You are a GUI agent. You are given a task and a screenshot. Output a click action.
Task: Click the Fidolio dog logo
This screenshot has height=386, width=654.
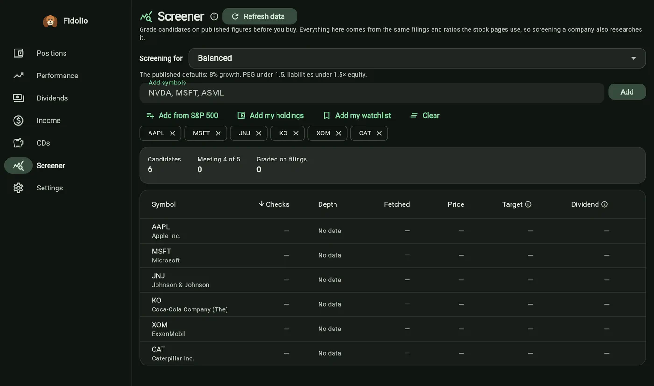50,21
